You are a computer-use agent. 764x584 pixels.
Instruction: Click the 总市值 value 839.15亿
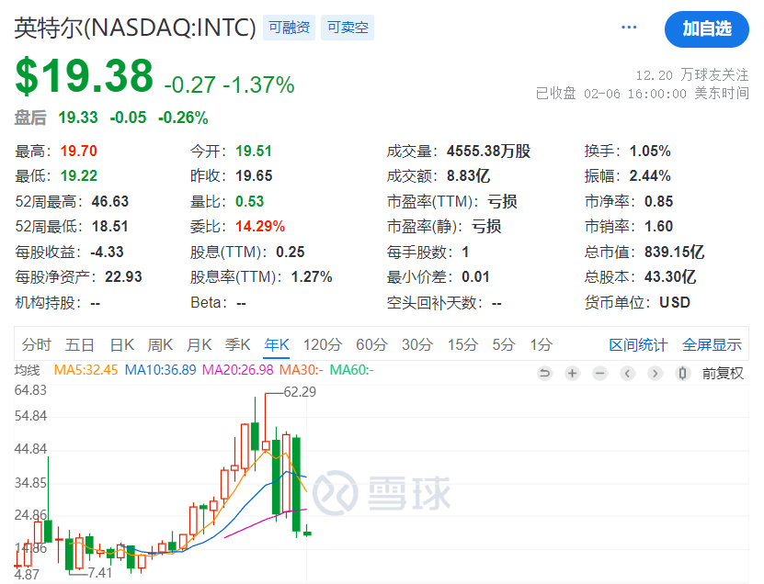click(x=674, y=252)
